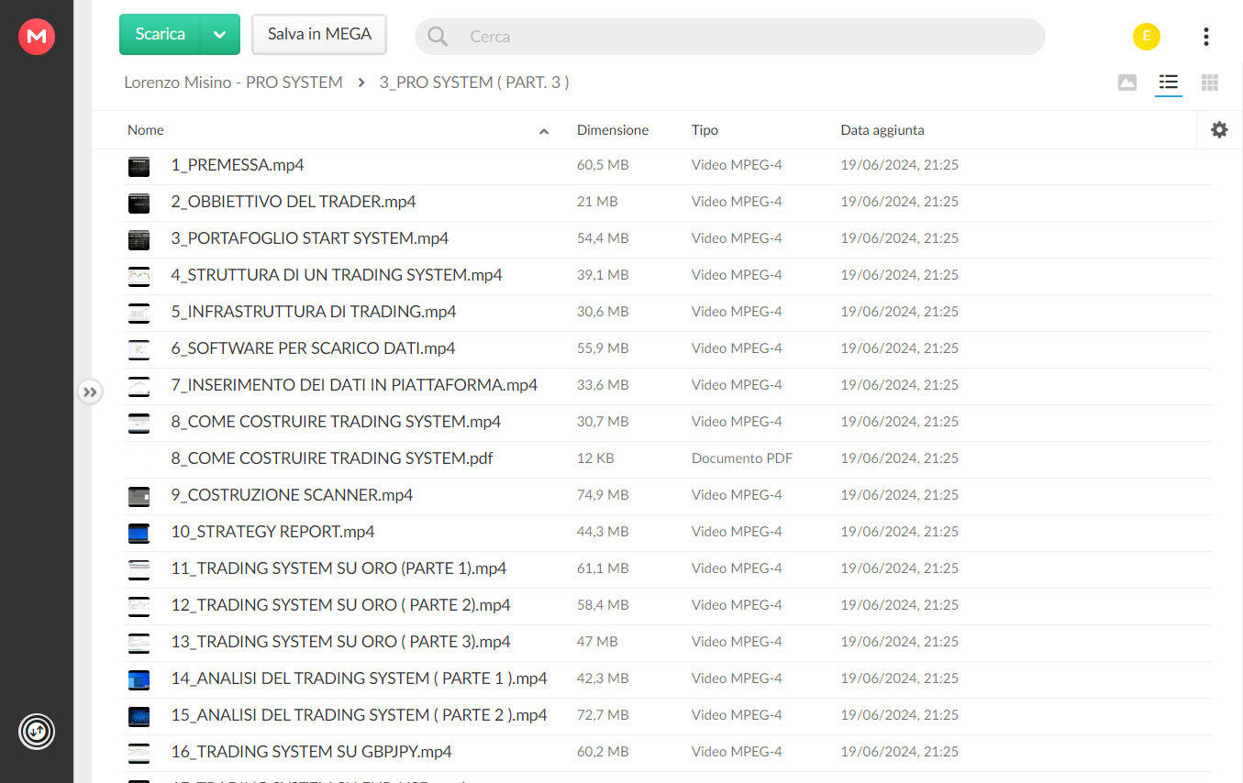
Task: Toggle sort order arrow in Nome column
Action: pyautogui.click(x=544, y=131)
